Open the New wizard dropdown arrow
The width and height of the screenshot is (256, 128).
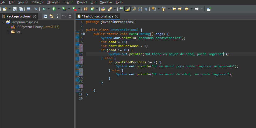tap(9, 9)
